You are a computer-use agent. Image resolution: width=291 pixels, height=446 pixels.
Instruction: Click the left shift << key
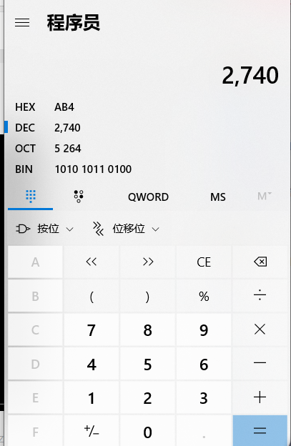tap(92, 262)
